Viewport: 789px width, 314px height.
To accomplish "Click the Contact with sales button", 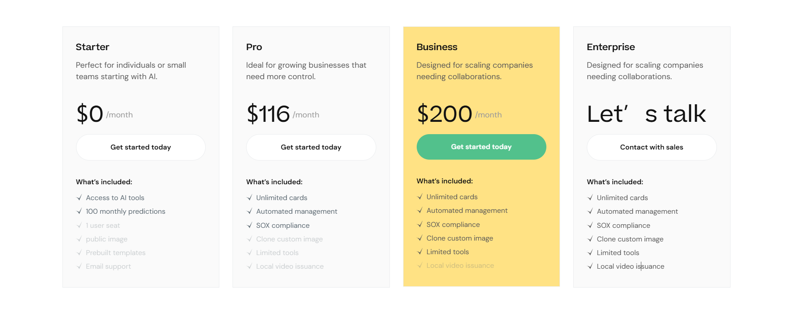I will (x=651, y=147).
